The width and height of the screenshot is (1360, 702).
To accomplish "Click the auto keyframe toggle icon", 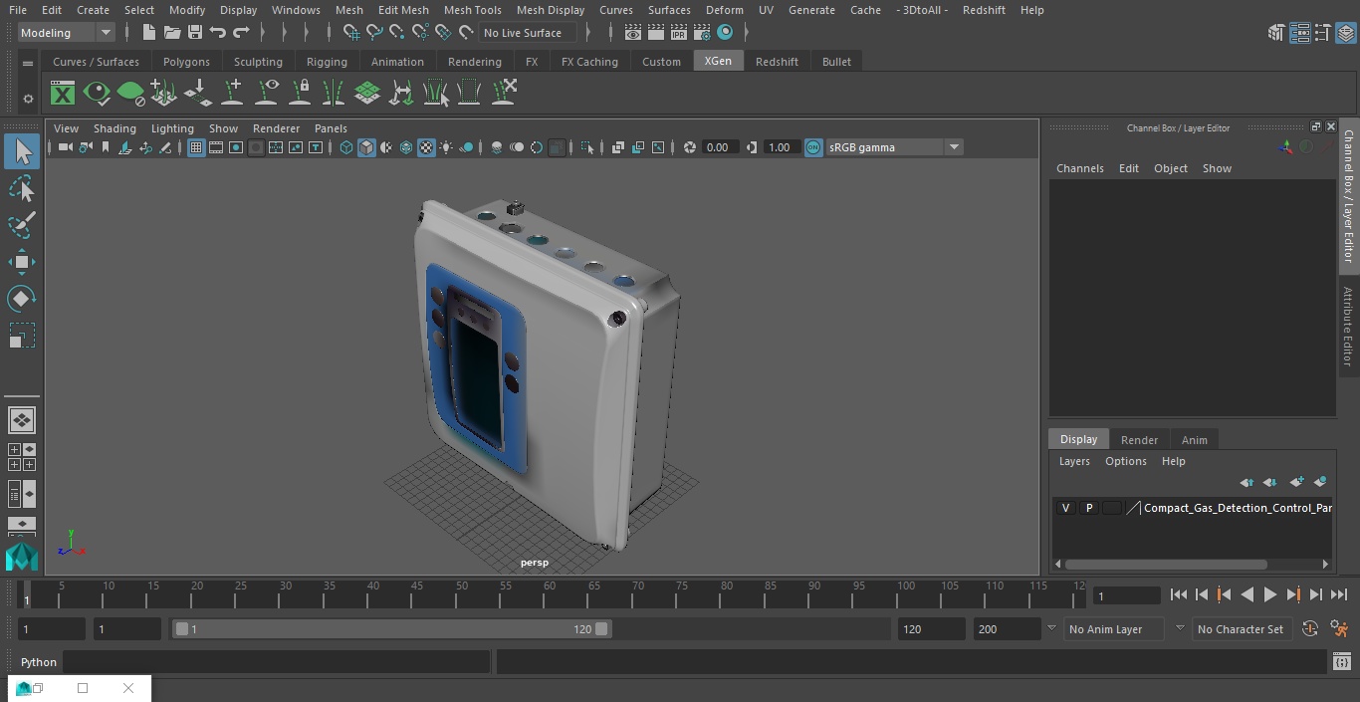I will [x=1310, y=629].
